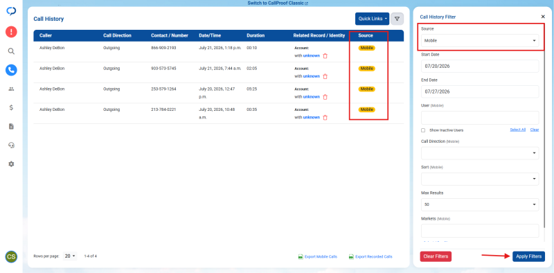Open unknown account link for 903-573-5745 call

311,76
